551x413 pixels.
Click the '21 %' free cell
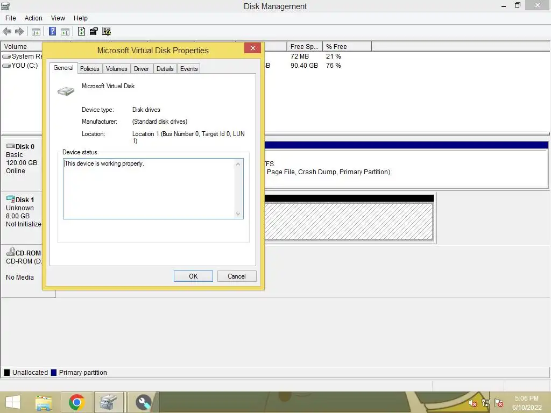[x=334, y=56]
